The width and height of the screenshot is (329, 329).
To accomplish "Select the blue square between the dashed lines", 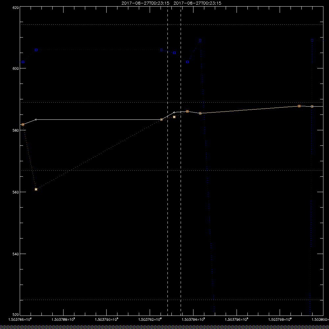I will pyautogui.click(x=174, y=53).
